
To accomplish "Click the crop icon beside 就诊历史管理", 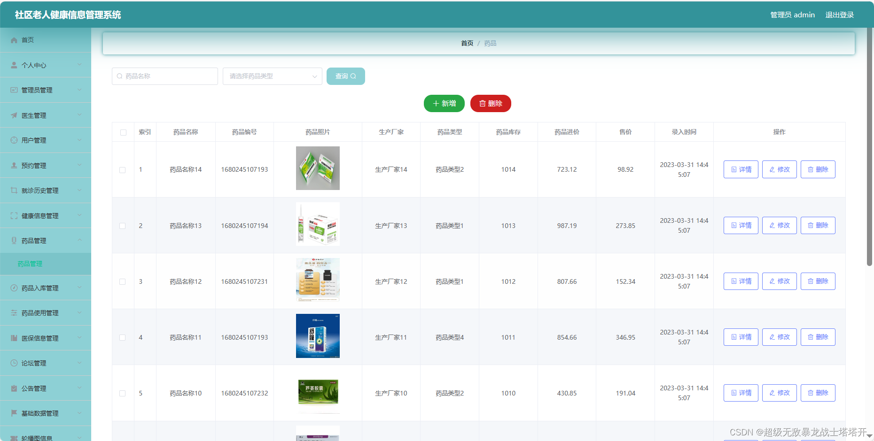I will click(14, 190).
